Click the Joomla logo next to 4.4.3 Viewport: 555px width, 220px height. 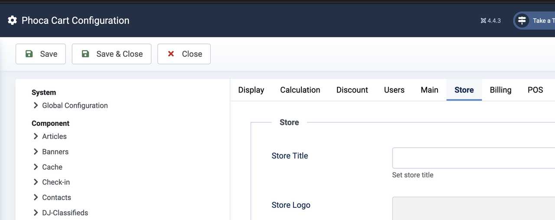[x=483, y=20]
